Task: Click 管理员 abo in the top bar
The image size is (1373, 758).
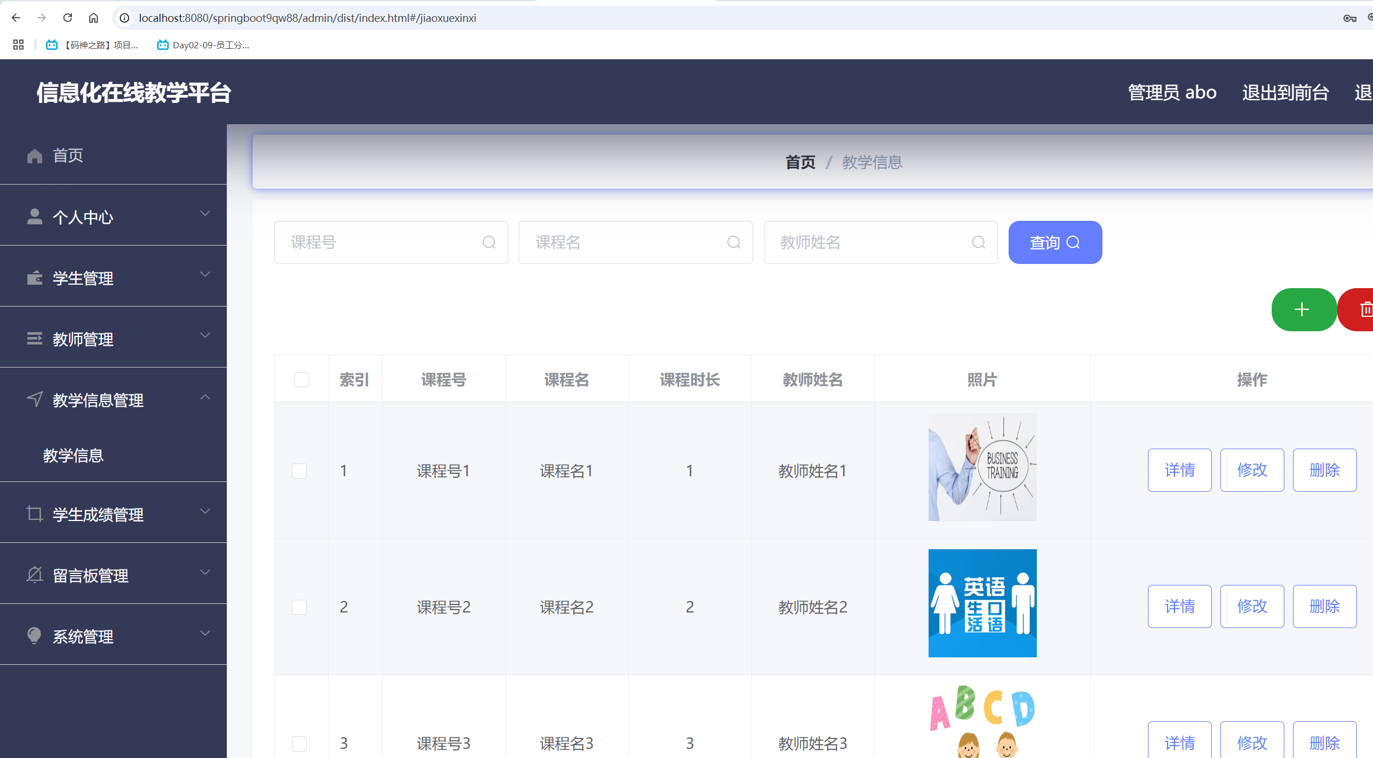Action: point(1172,92)
